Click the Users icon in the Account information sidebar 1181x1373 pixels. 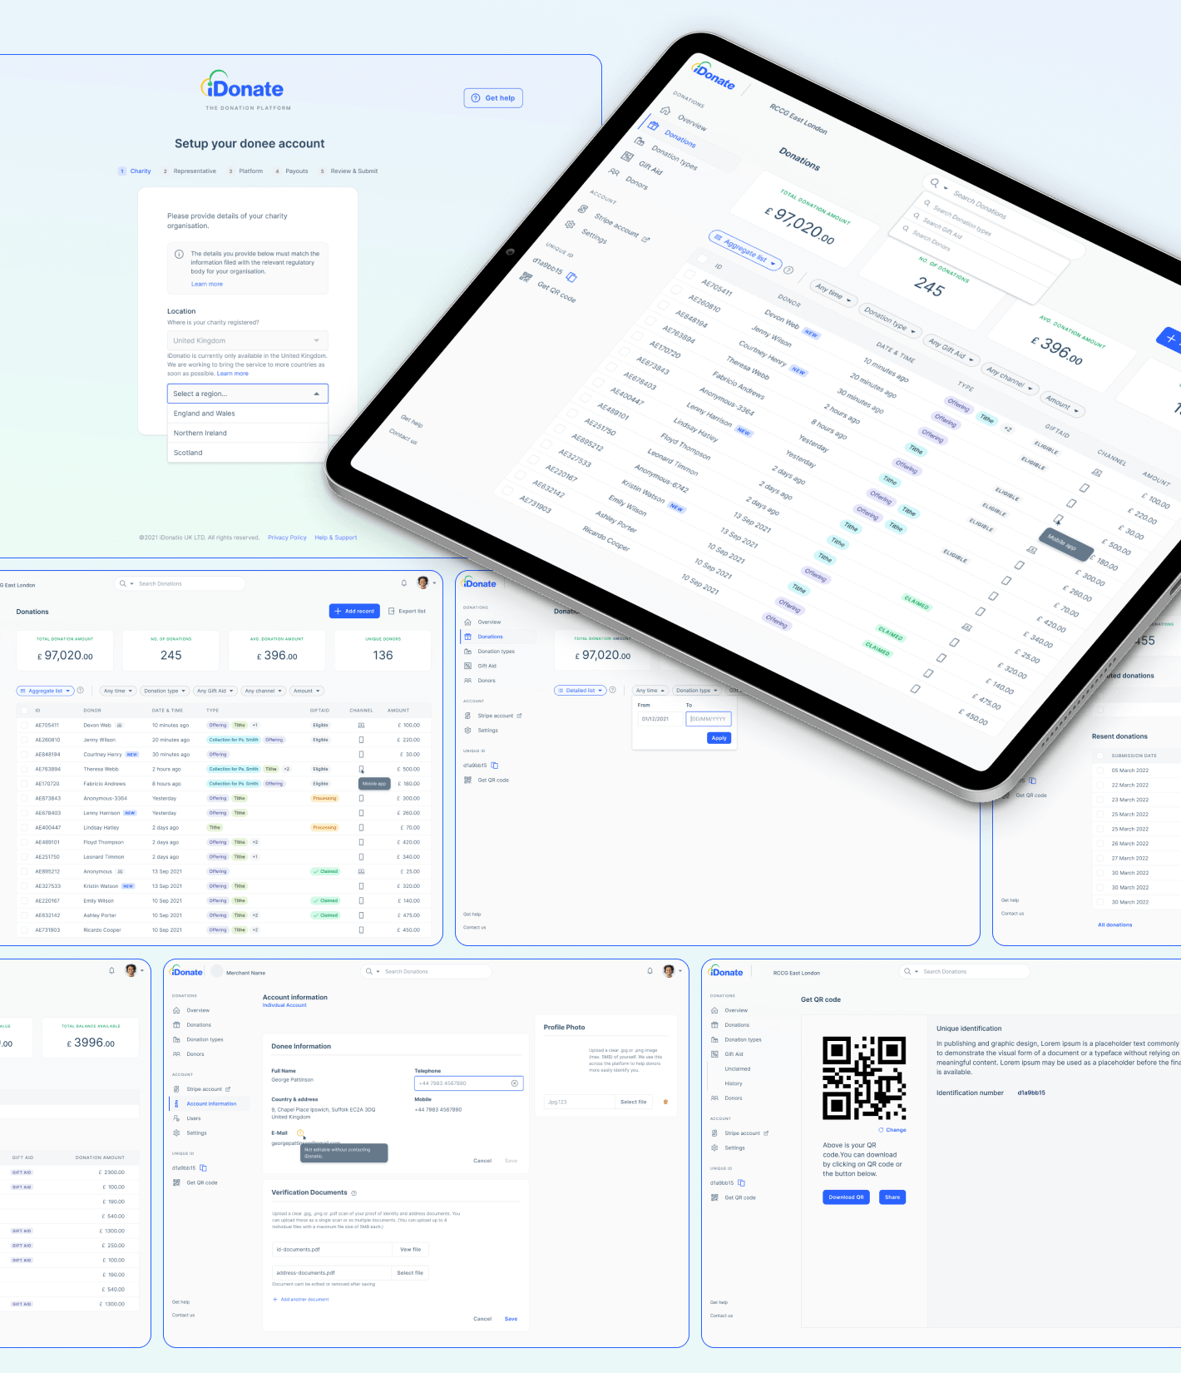tap(176, 1118)
